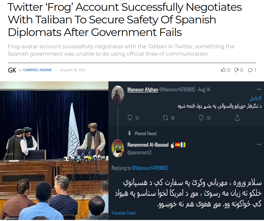
Task: Open the comments bubble icon
Action: point(250,70)
